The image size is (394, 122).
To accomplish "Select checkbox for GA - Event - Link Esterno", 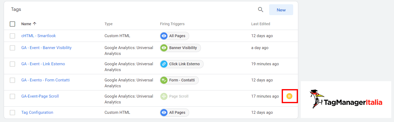I will (13, 64).
